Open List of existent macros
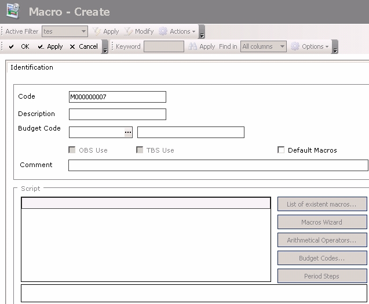Screen dimensions: 369x304 [322, 204]
